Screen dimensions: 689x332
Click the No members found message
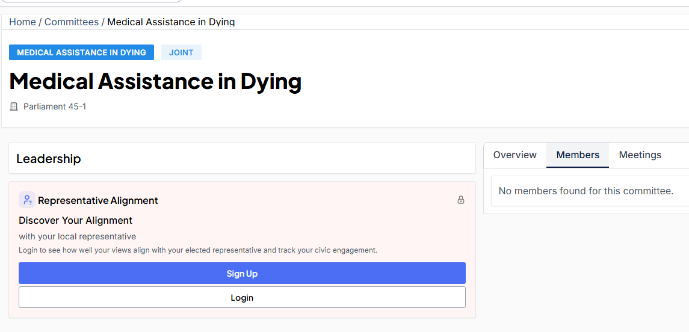tap(585, 191)
